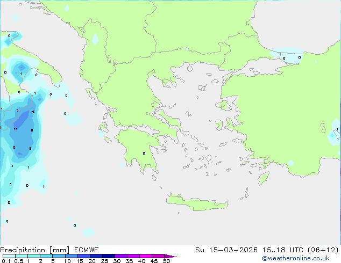Click the legend label '45'
This screenshot has height=263, width=341.
(154, 261)
